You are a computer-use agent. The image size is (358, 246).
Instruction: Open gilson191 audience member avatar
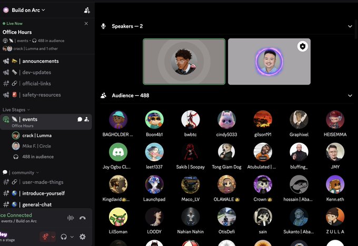pos(263,120)
